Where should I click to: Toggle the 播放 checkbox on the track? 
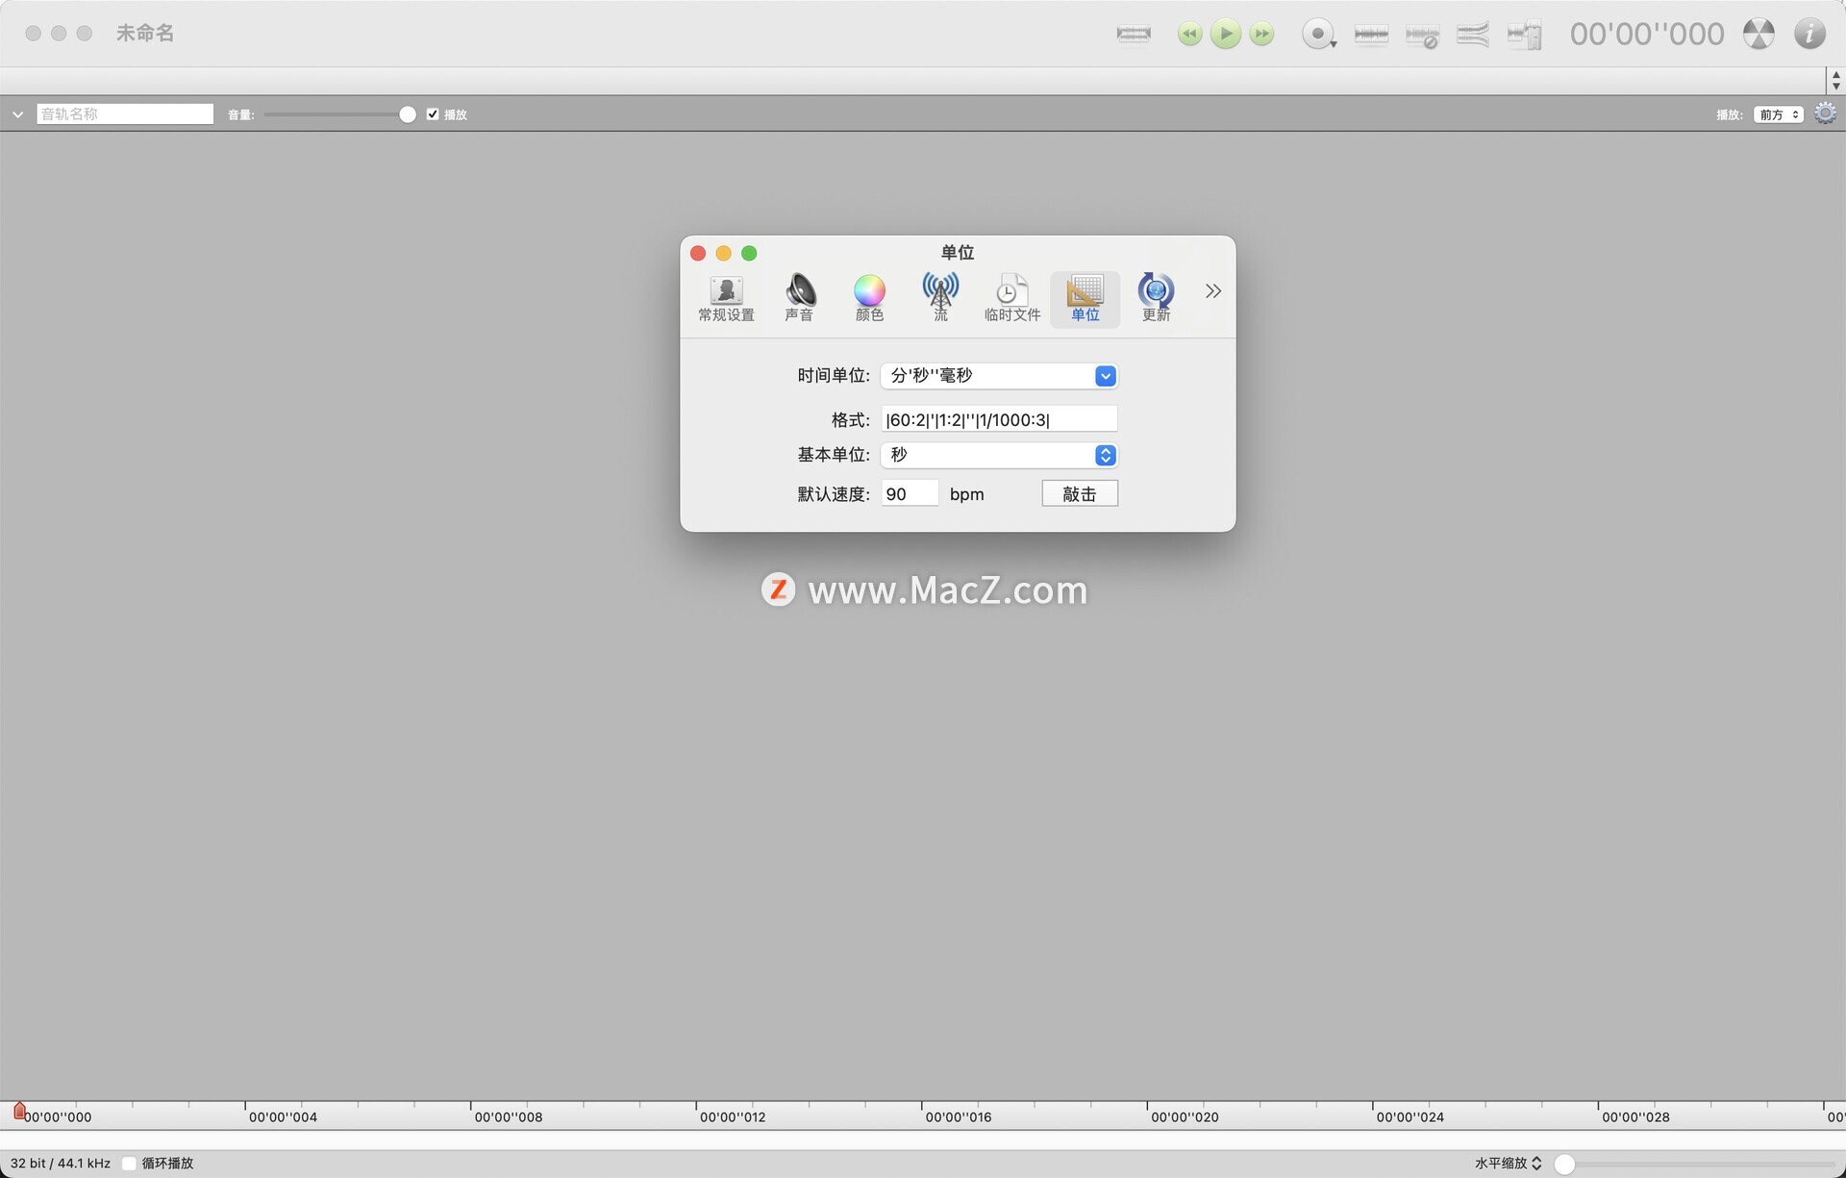point(433,114)
